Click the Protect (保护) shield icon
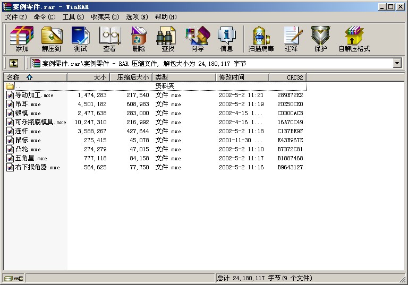Image resolution: width=408 pixels, height=285 pixels. (320, 39)
